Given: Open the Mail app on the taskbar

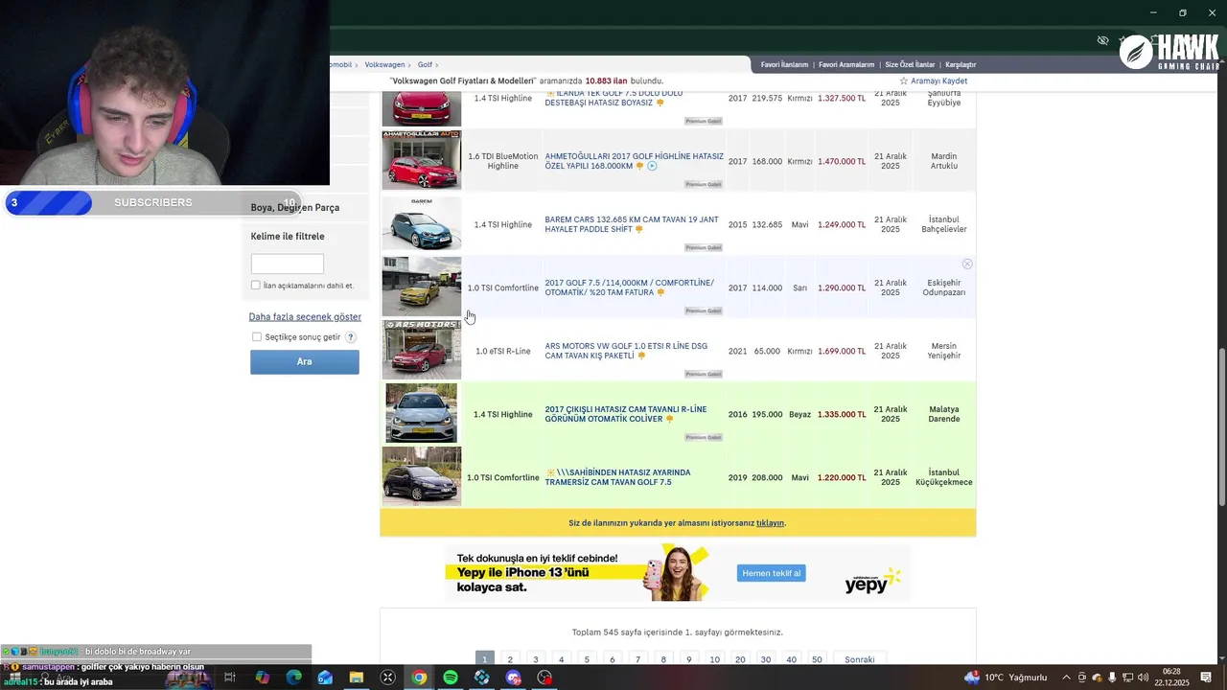Looking at the screenshot, I should point(325,678).
